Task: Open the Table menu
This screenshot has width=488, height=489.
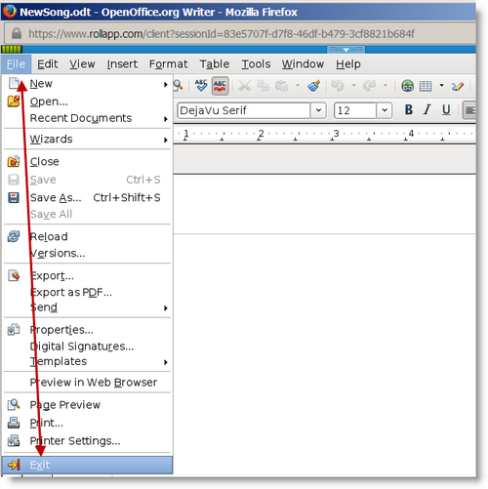Action: 215,63
